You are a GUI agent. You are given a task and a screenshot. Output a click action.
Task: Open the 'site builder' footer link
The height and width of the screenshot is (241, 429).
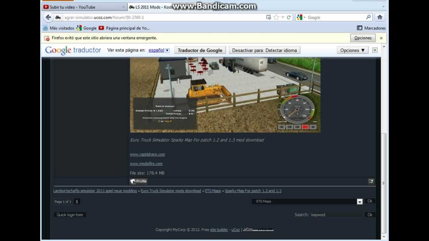219,230
